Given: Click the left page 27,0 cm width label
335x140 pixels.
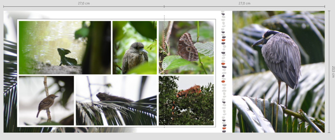Looking at the screenshot, I should pyautogui.click(x=84, y=3).
